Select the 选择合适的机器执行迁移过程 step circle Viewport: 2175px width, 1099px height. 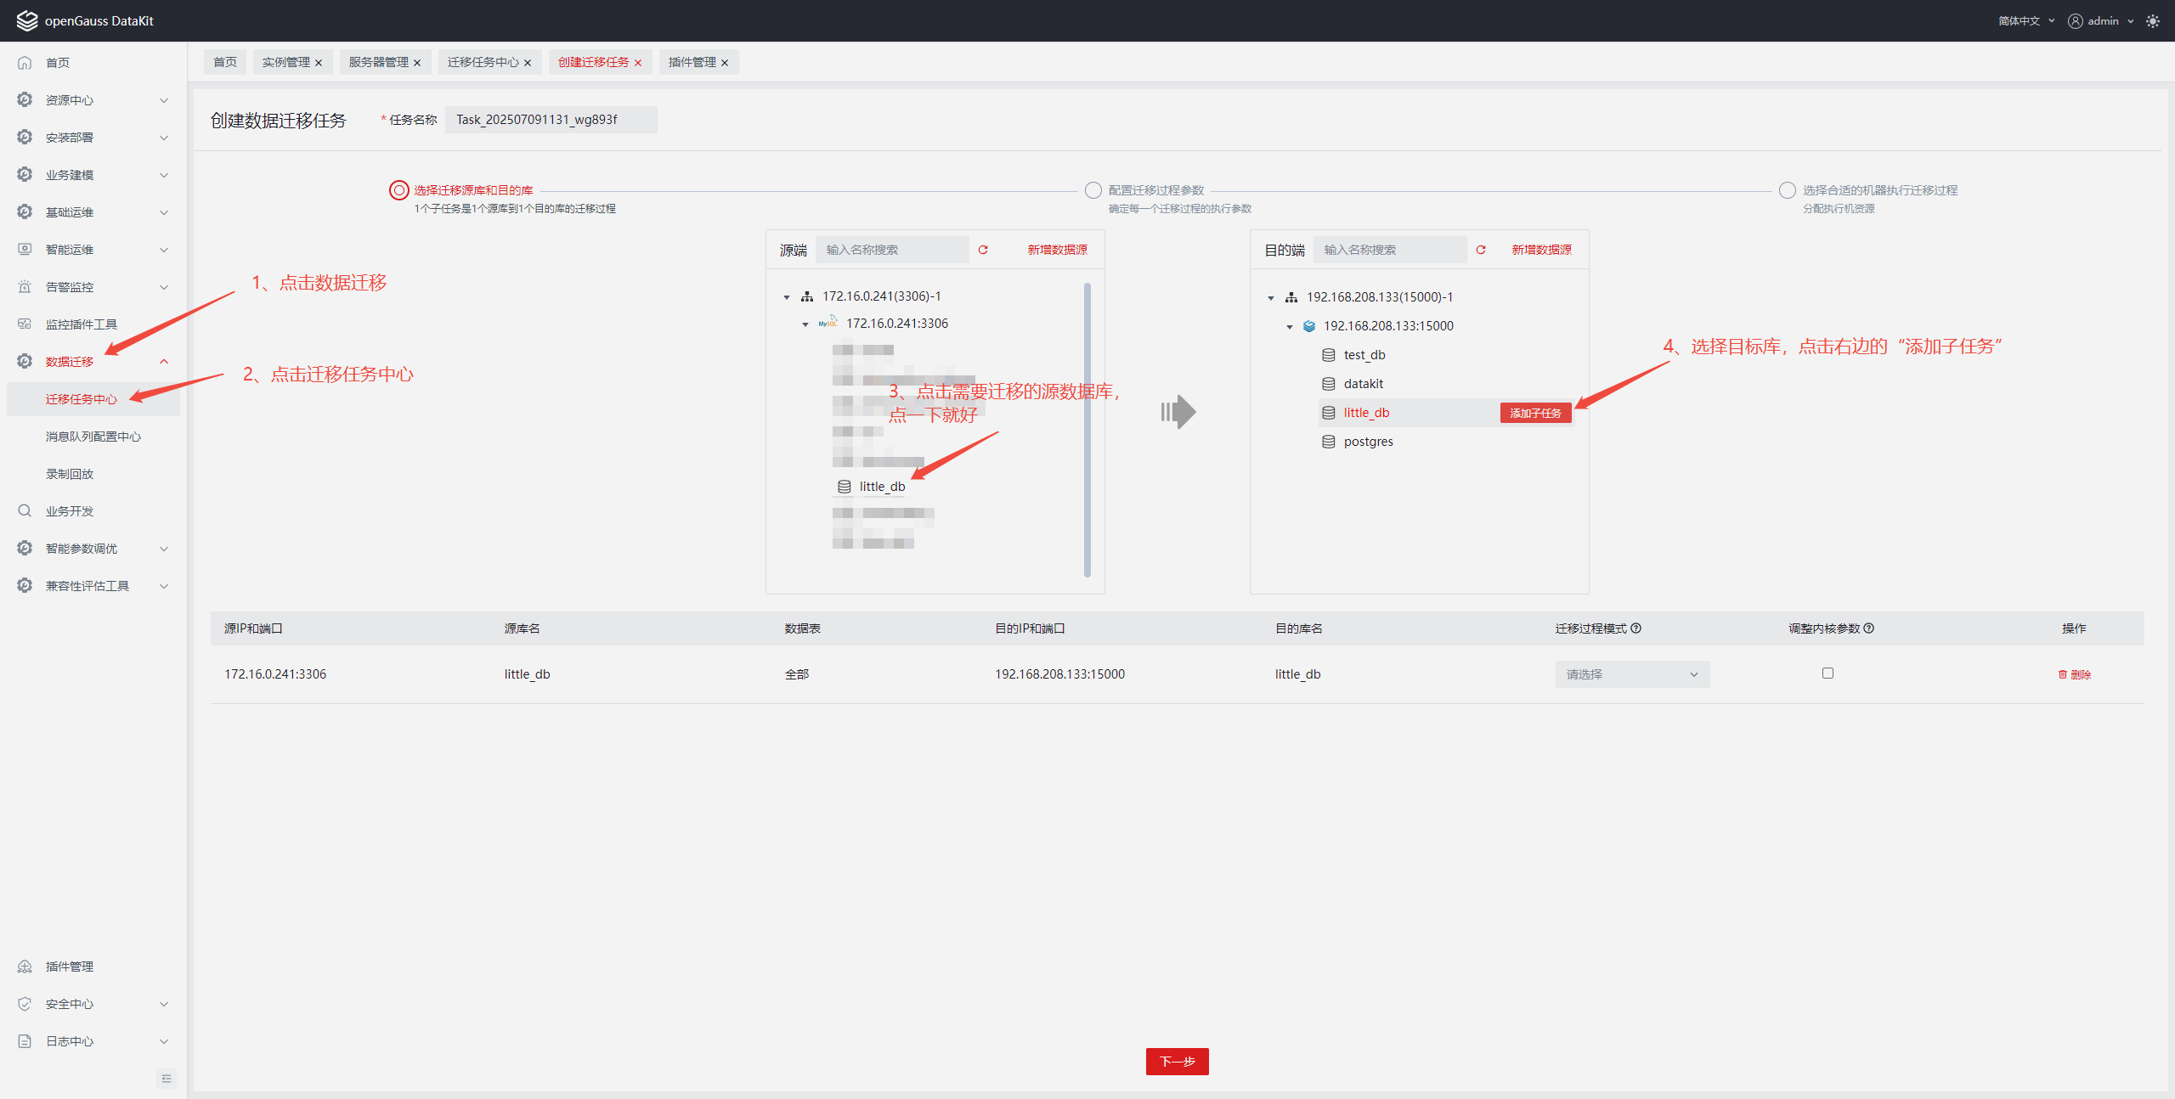pos(1788,190)
